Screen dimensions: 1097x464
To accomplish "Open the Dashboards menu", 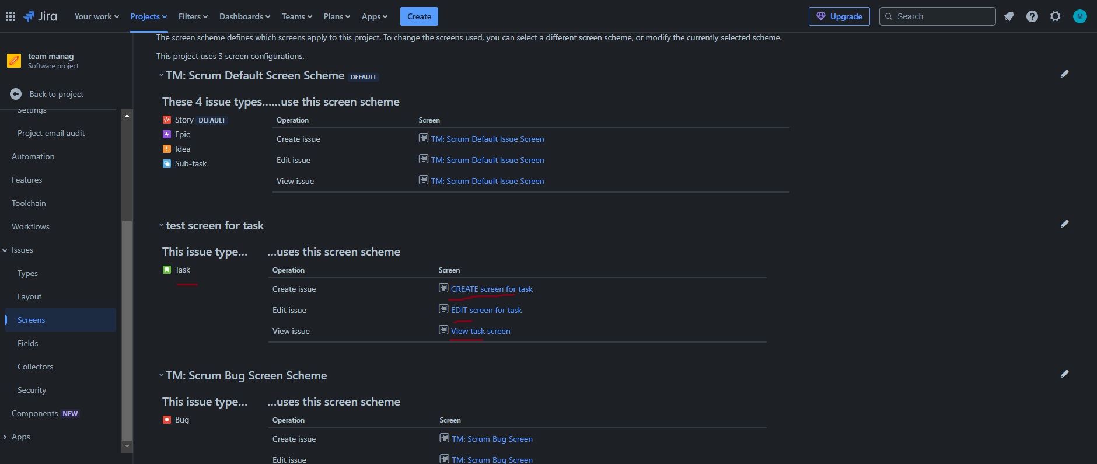I will (x=244, y=16).
